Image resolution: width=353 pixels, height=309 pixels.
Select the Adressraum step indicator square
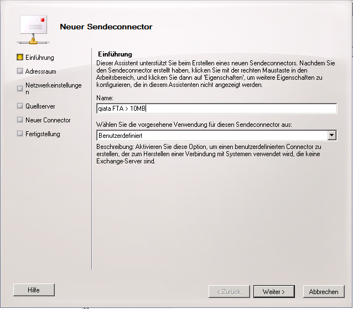click(x=20, y=71)
